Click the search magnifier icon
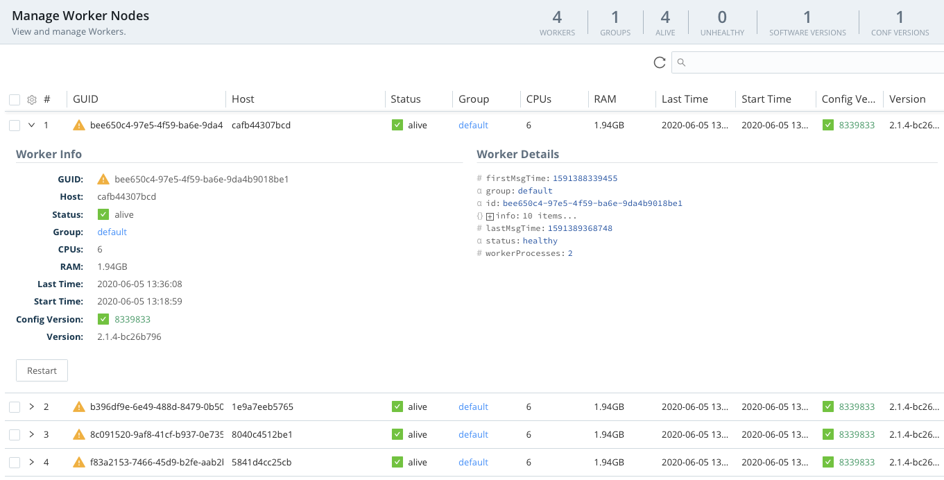 pyautogui.click(x=681, y=62)
